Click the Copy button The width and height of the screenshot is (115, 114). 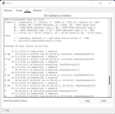[87, 101]
